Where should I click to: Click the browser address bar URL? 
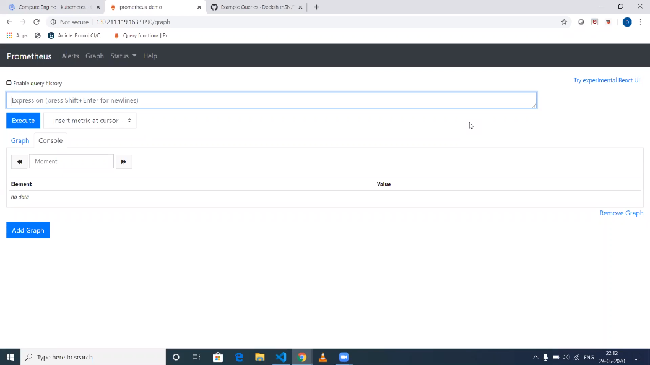(133, 22)
